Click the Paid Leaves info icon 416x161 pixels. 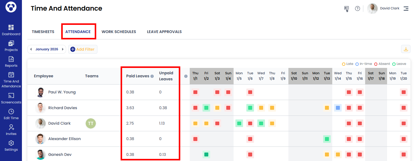pyautogui.click(x=152, y=76)
